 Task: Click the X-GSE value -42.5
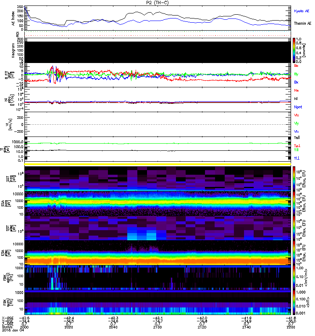tap(24, 318)
